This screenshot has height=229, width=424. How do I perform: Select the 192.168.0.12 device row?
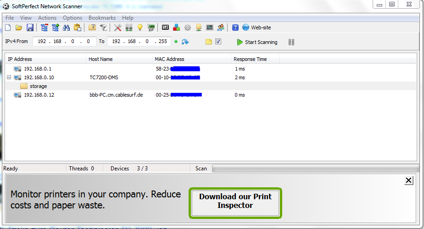click(211, 95)
